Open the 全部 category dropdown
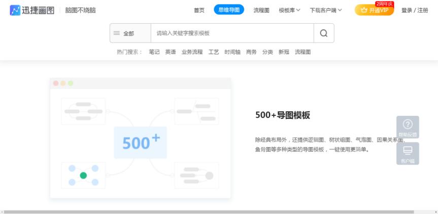The height and width of the screenshot is (214, 438). pyautogui.click(x=130, y=33)
